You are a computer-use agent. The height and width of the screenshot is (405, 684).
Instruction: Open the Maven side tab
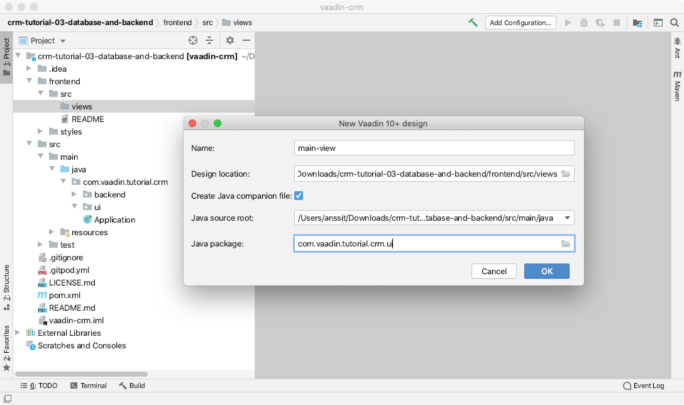click(x=677, y=86)
